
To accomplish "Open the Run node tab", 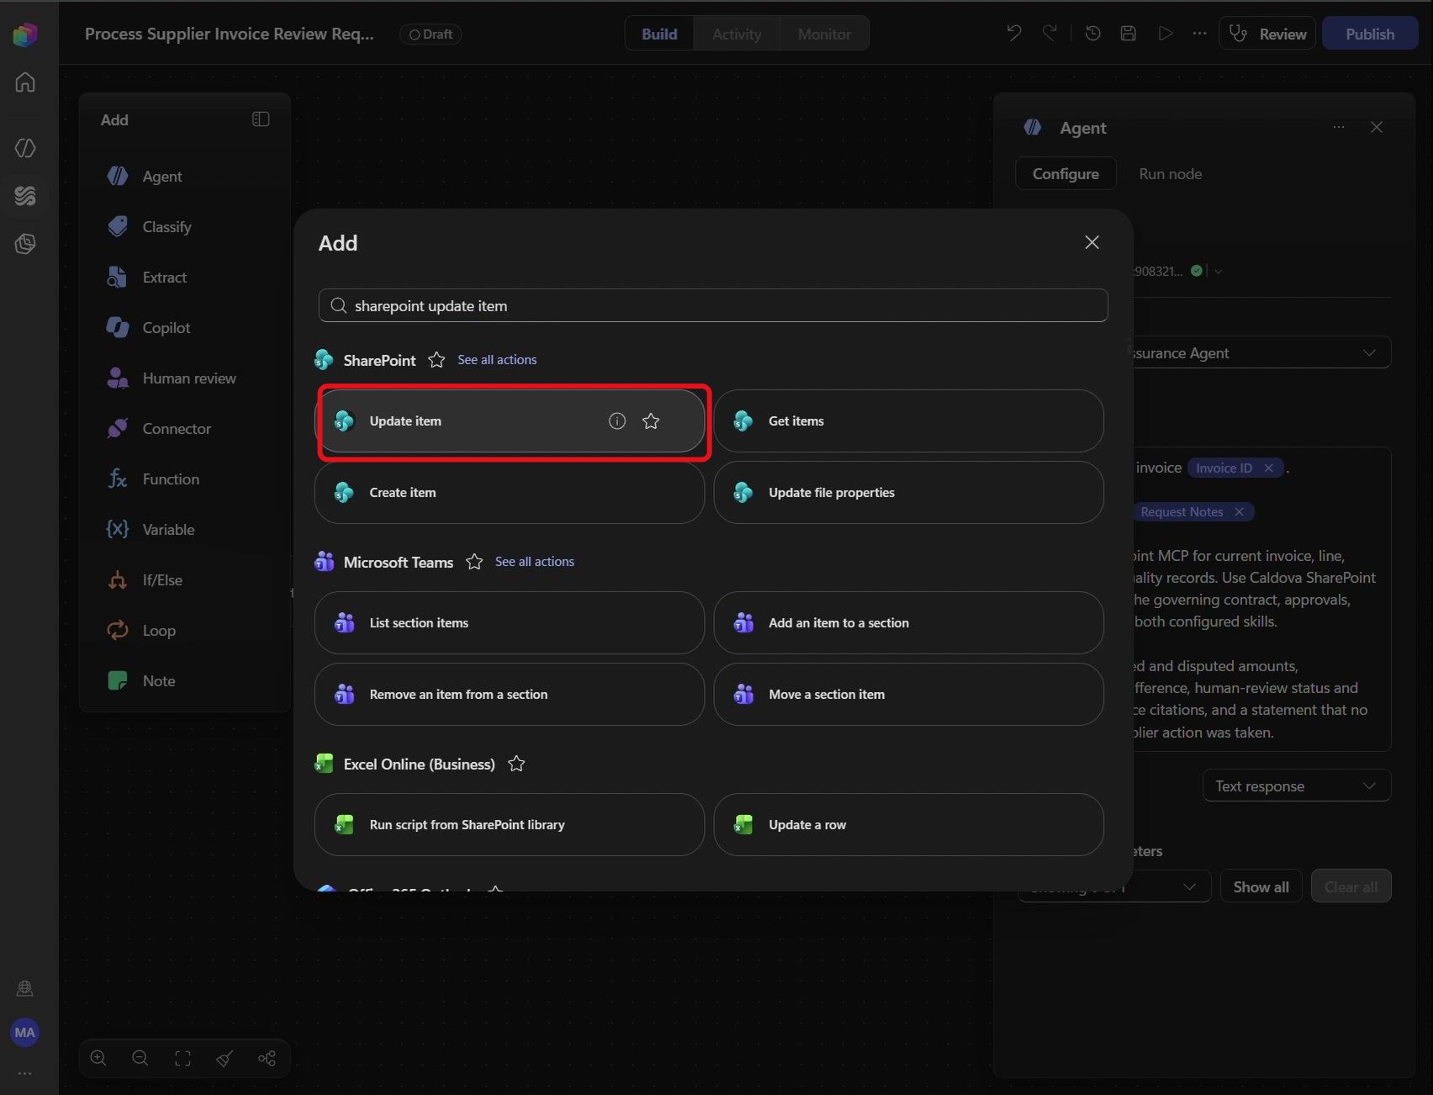I will [x=1170, y=173].
